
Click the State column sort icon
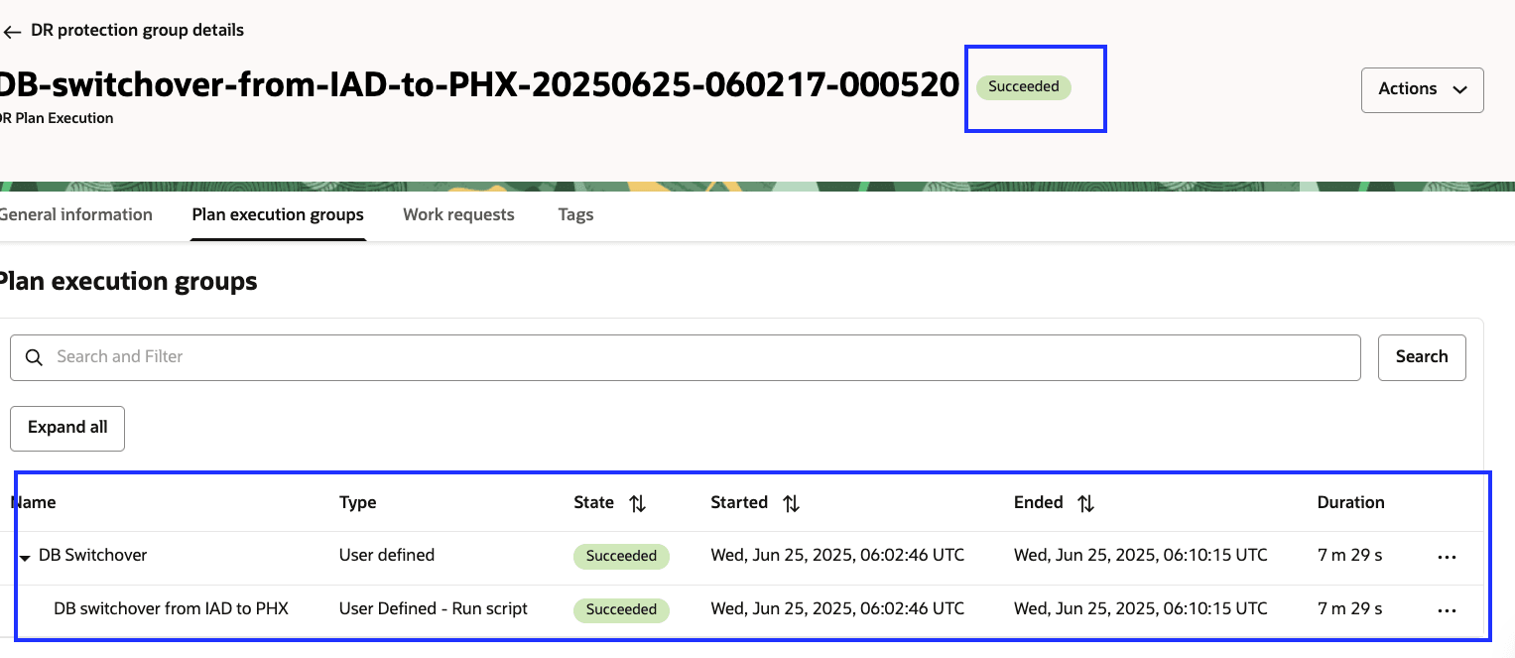[637, 503]
